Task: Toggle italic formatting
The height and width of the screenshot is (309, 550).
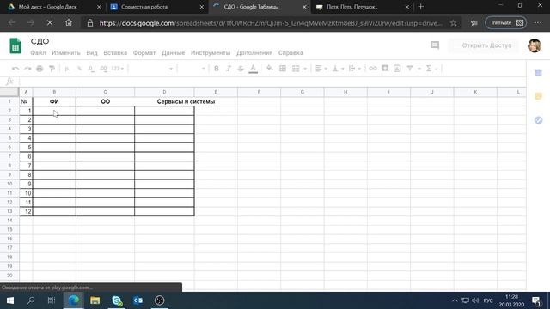Action: click(229, 69)
